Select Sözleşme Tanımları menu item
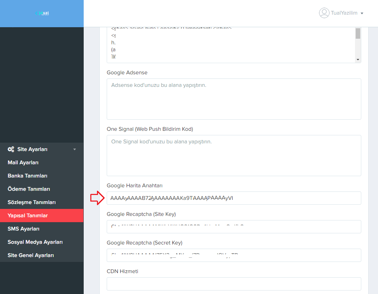This screenshot has width=378, height=294. tap(42, 202)
